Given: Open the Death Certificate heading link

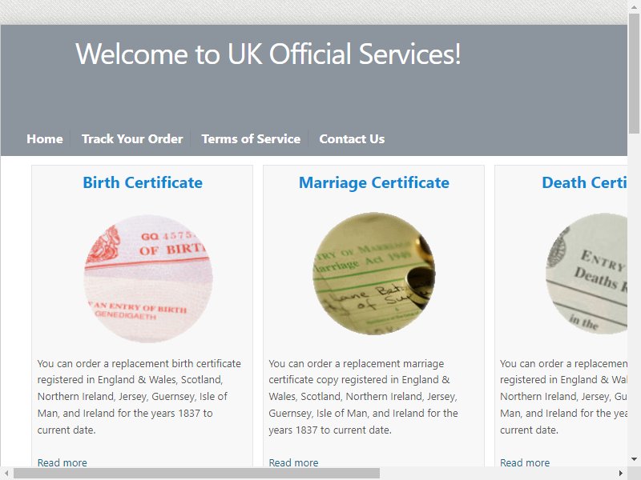Looking at the screenshot, I should click(585, 182).
